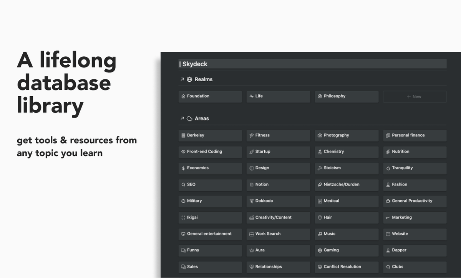Click the rocket icon on Startup

252,152
